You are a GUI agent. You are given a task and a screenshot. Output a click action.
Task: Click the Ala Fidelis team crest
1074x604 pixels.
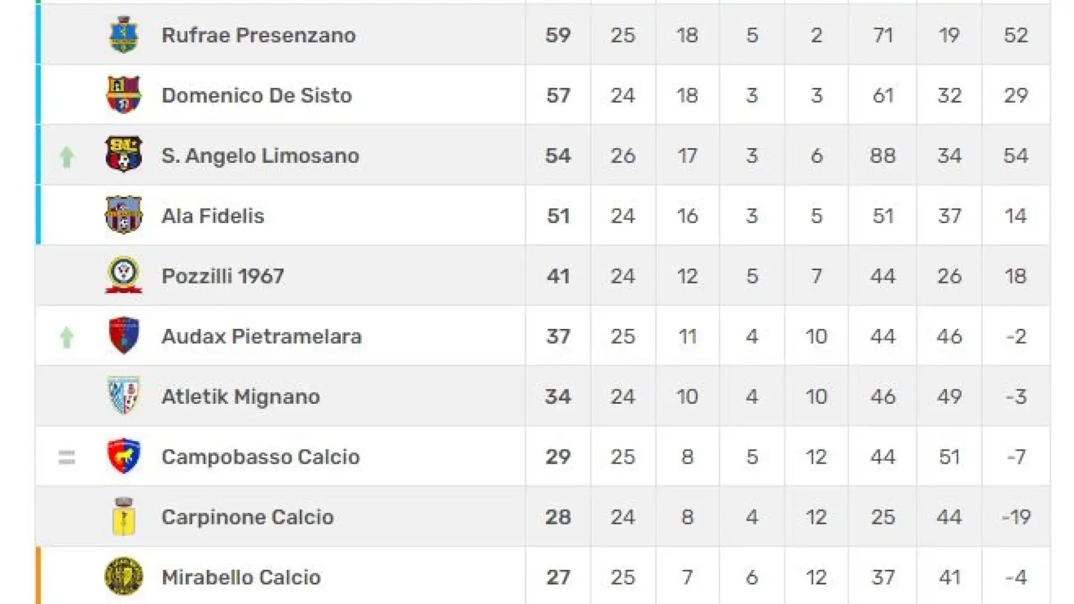pyautogui.click(x=124, y=215)
